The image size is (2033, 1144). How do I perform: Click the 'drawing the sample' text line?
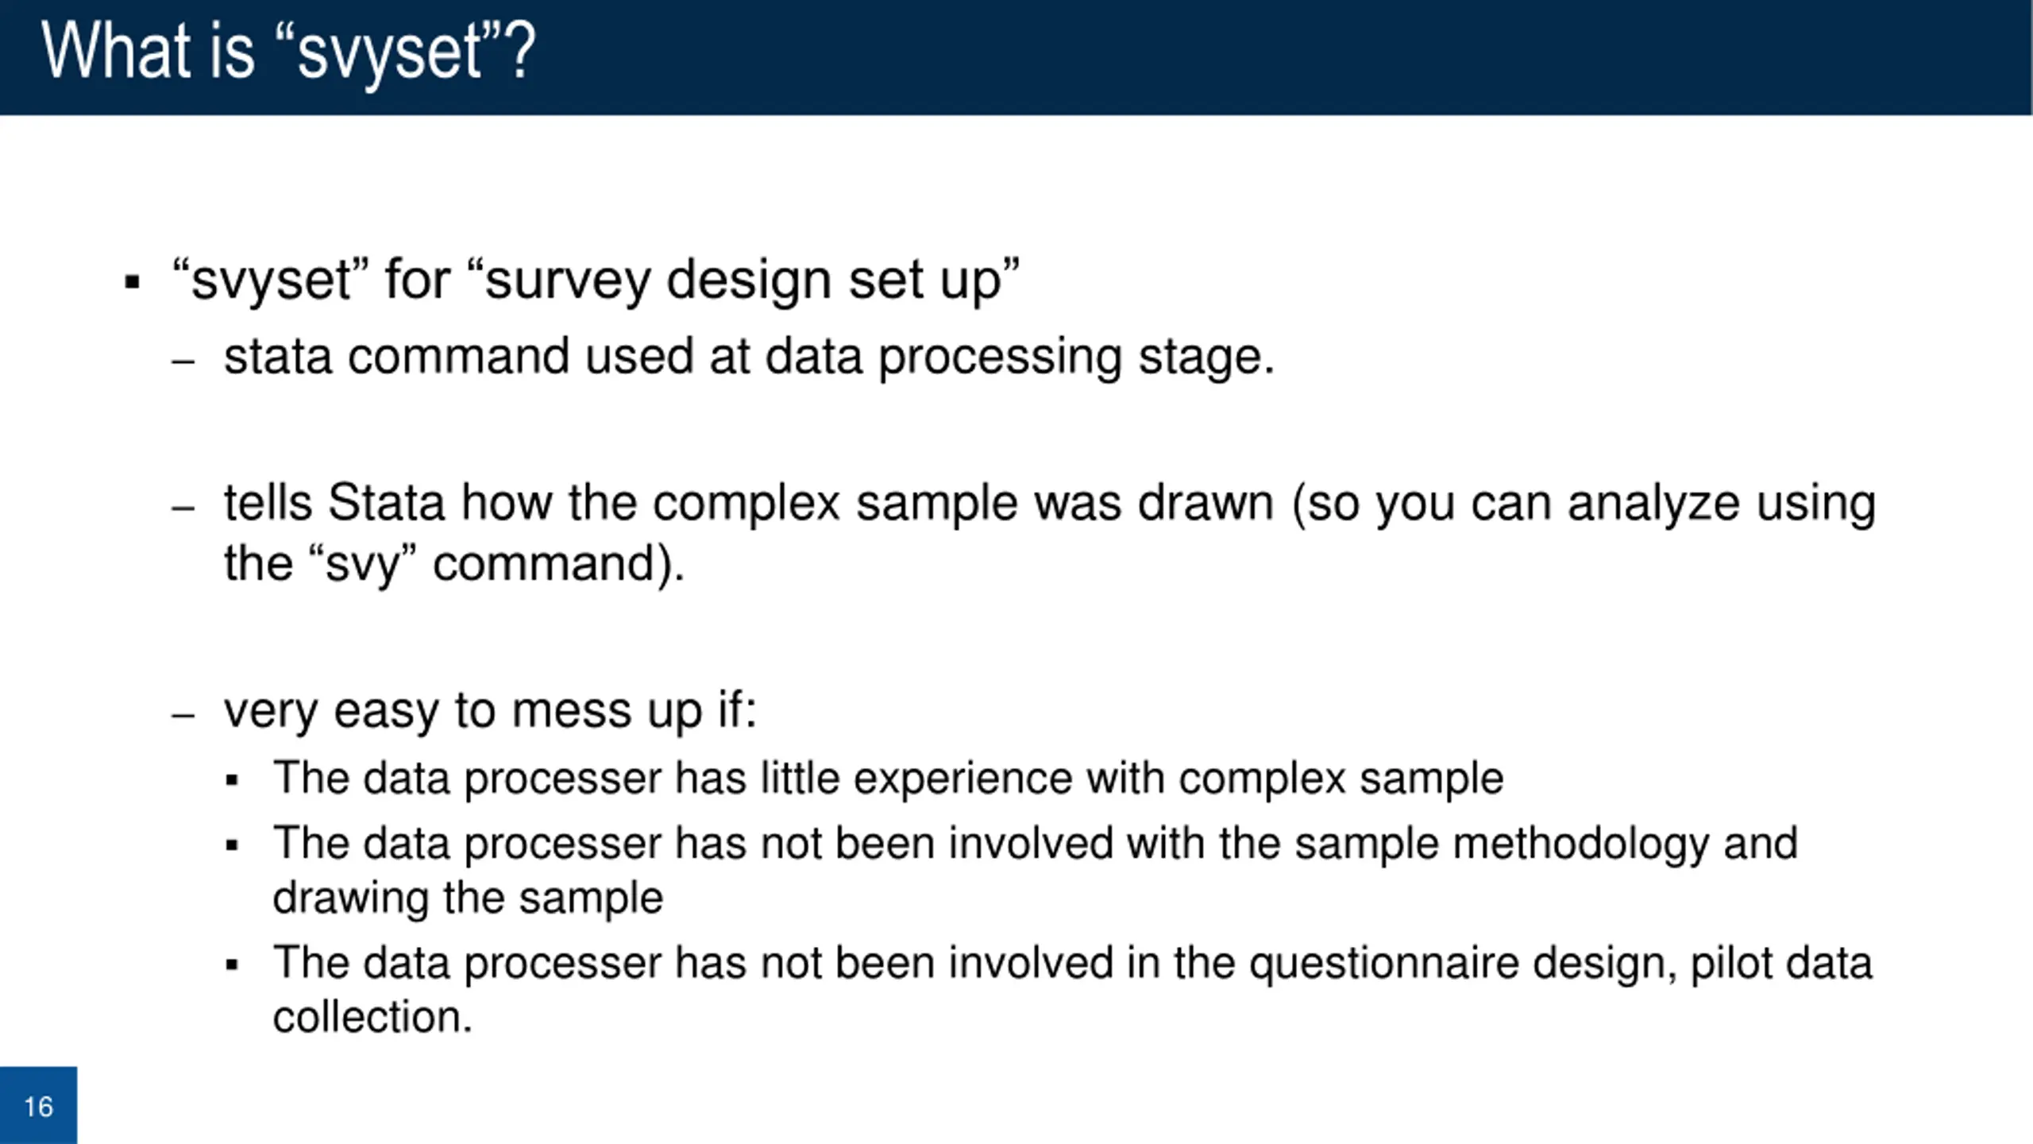coord(468,899)
